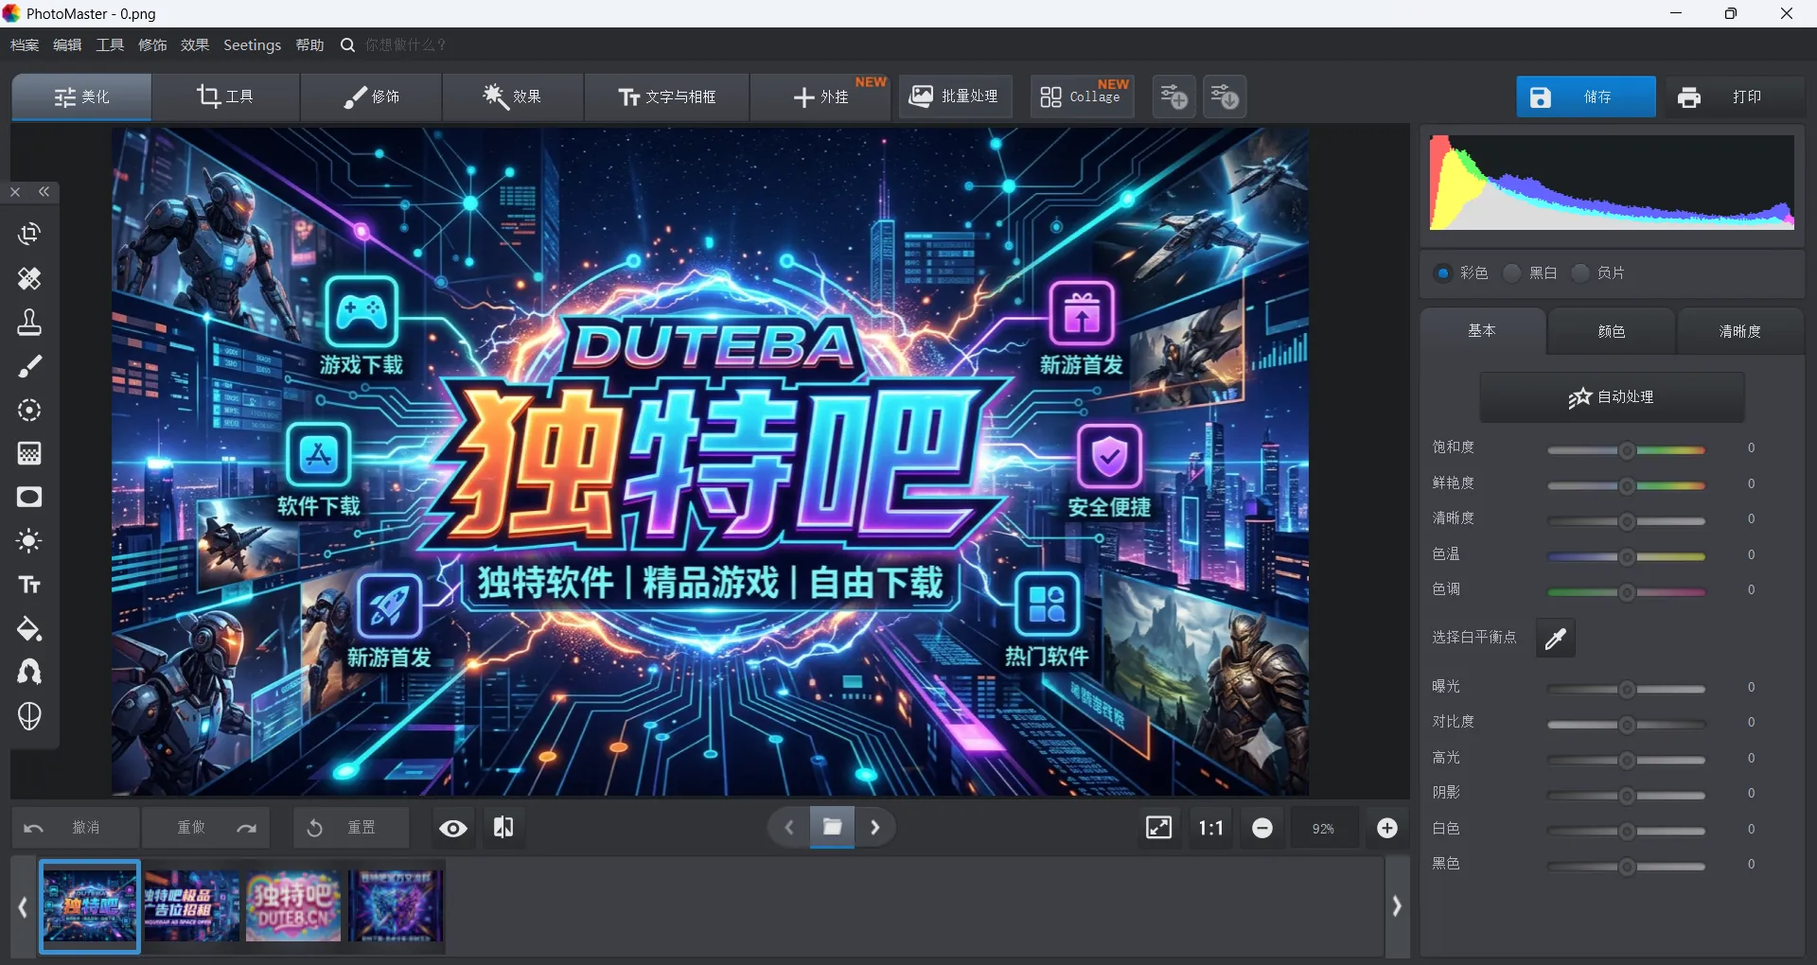Select the Healing patch tool

tap(29, 278)
